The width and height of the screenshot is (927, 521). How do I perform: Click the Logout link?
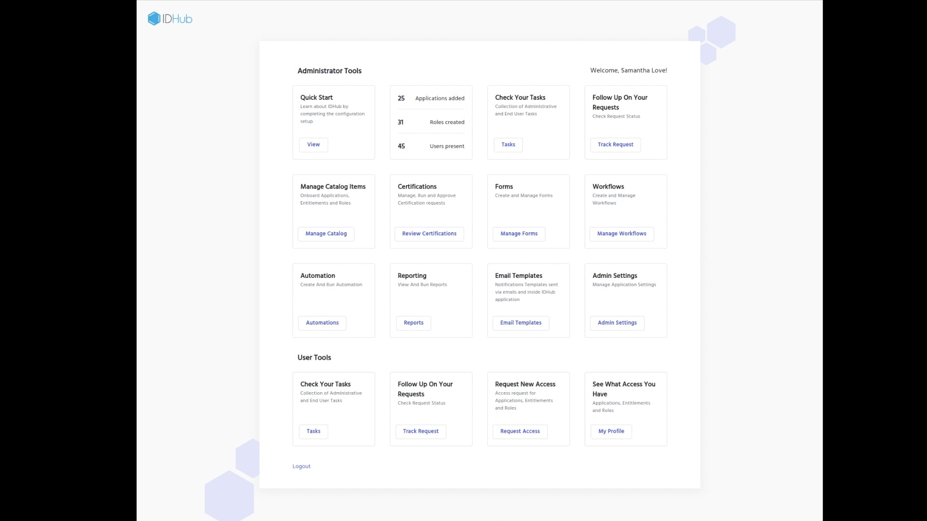[301, 466]
